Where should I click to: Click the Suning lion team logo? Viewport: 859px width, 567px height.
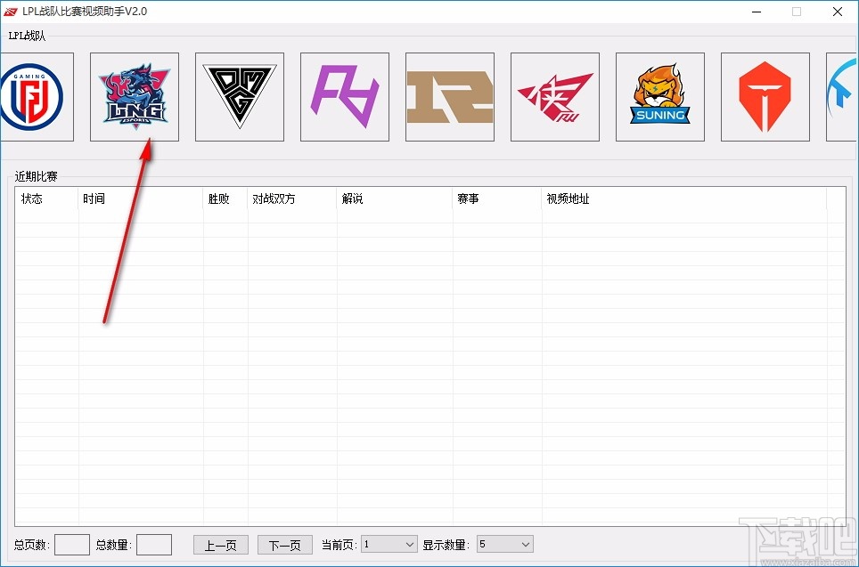[x=659, y=96]
